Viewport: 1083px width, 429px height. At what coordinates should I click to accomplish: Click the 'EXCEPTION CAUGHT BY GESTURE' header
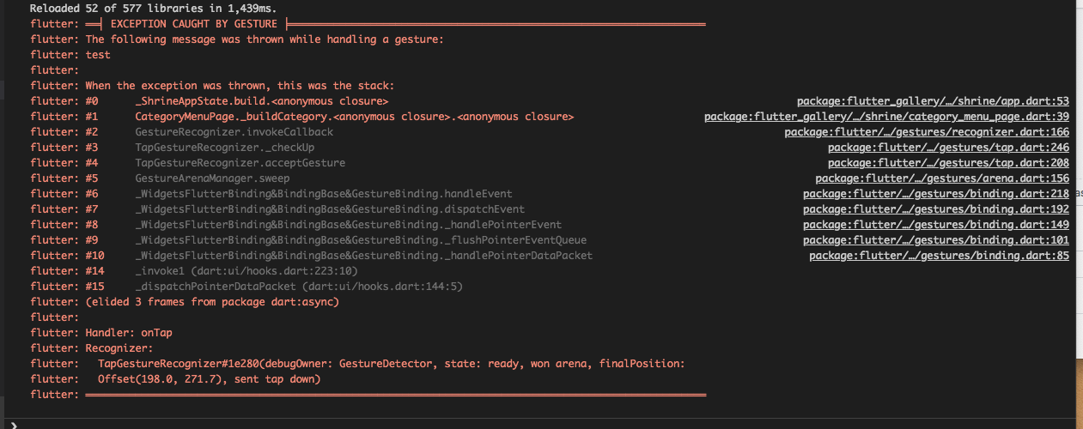click(194, 24)
